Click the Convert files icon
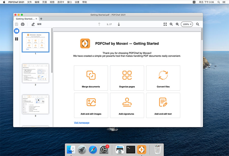 click(163, 75)
